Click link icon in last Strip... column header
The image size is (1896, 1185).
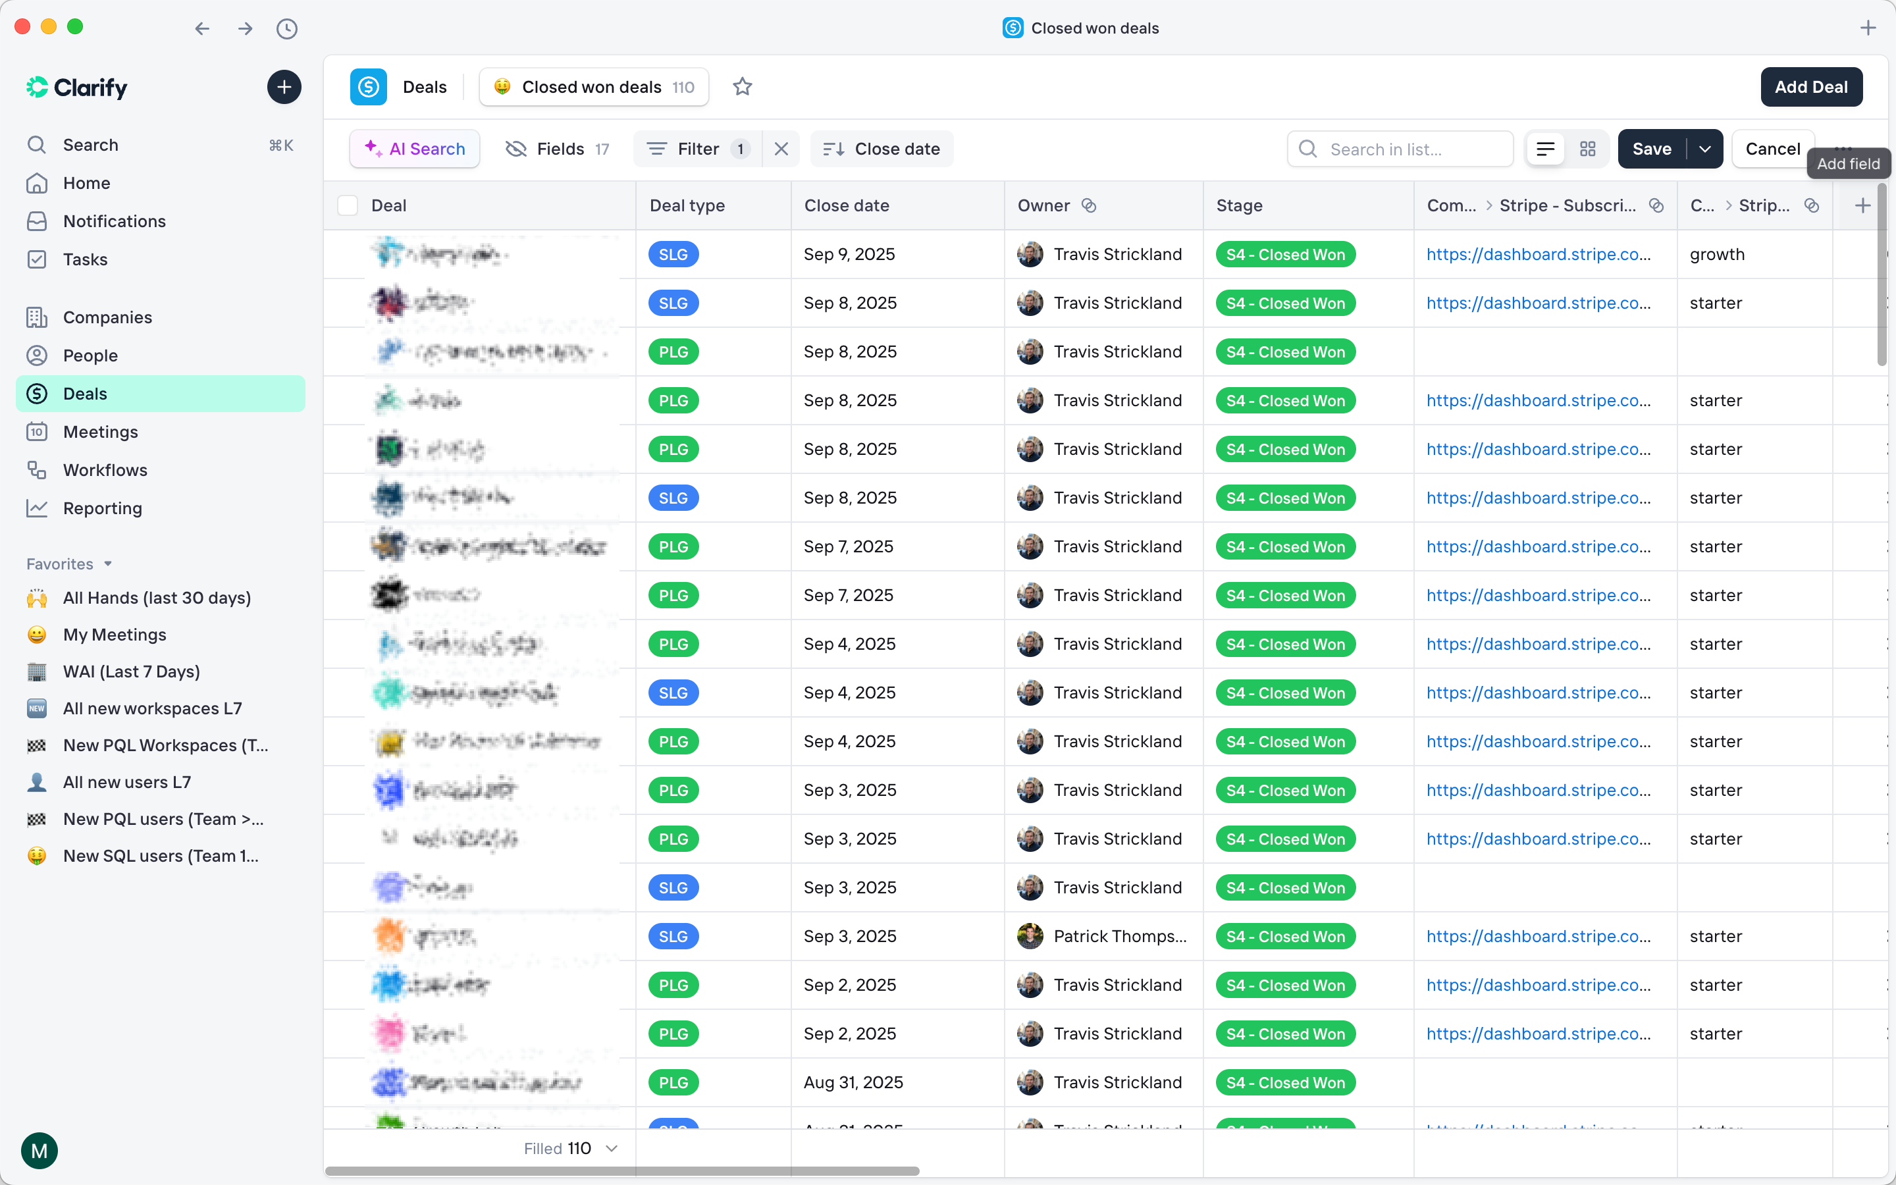click(1811, 205)
